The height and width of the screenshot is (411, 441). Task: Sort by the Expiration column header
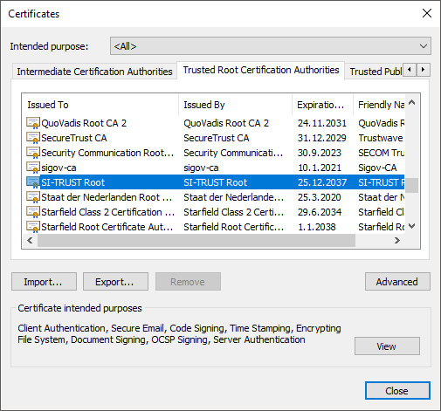click(x=322, y=105)
